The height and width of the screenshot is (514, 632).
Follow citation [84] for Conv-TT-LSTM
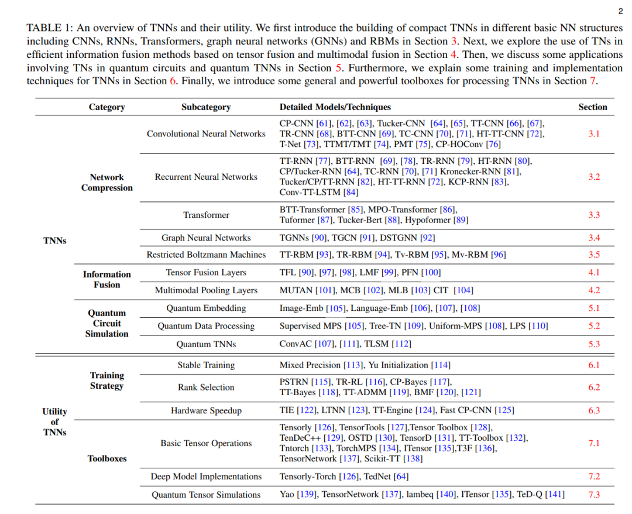coord(351,193)
